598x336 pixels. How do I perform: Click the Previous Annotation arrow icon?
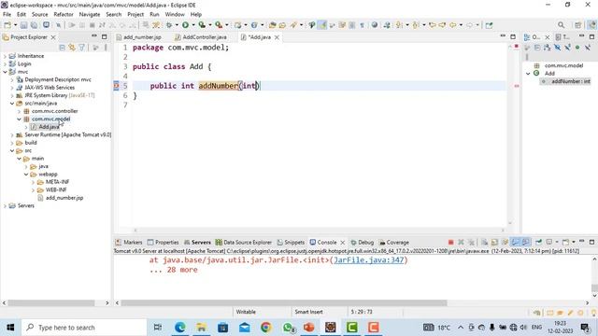[416, 25]
